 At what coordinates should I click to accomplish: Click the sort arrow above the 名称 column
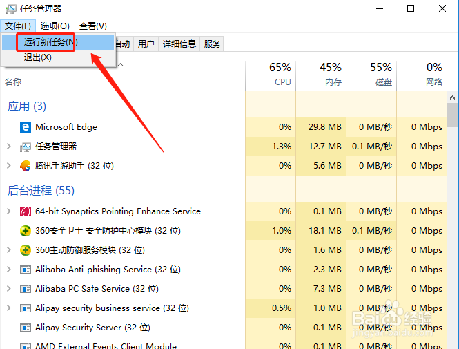[x=120, y=64]
